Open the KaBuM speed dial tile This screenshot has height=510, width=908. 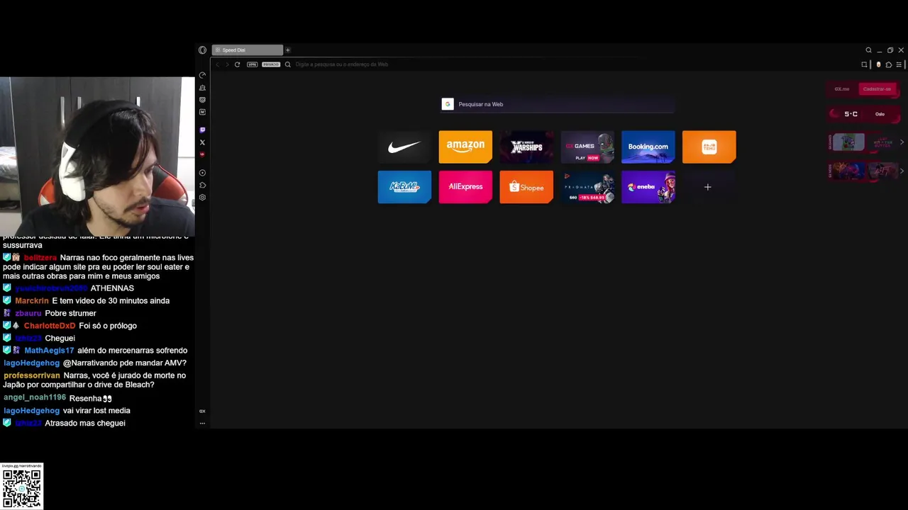point(404,187)
